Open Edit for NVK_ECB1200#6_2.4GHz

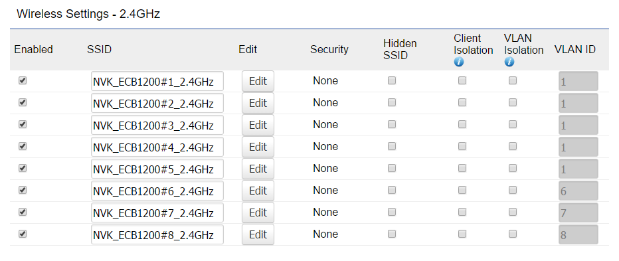tap(258, 191)
